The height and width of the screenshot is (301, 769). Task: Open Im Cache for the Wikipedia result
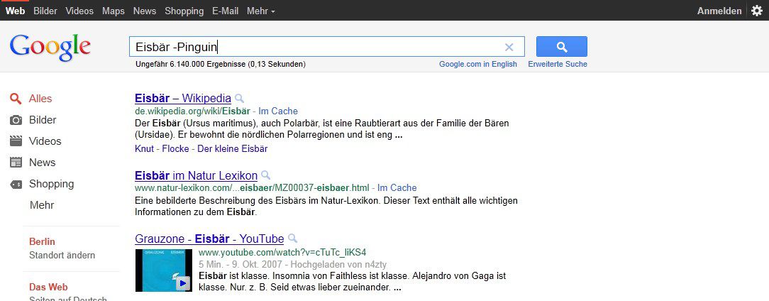[x=278, y=111]
